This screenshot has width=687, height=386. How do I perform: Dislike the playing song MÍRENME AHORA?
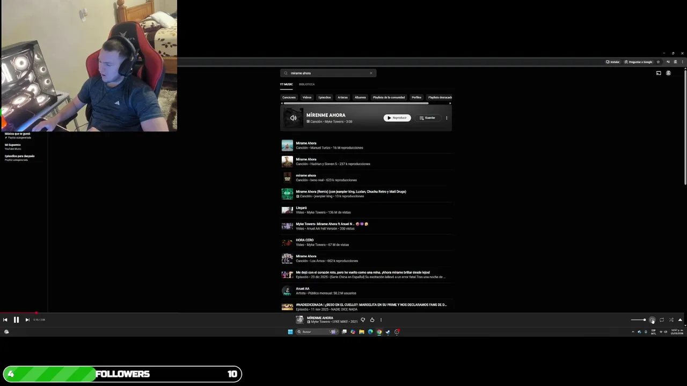coord(363,320)
